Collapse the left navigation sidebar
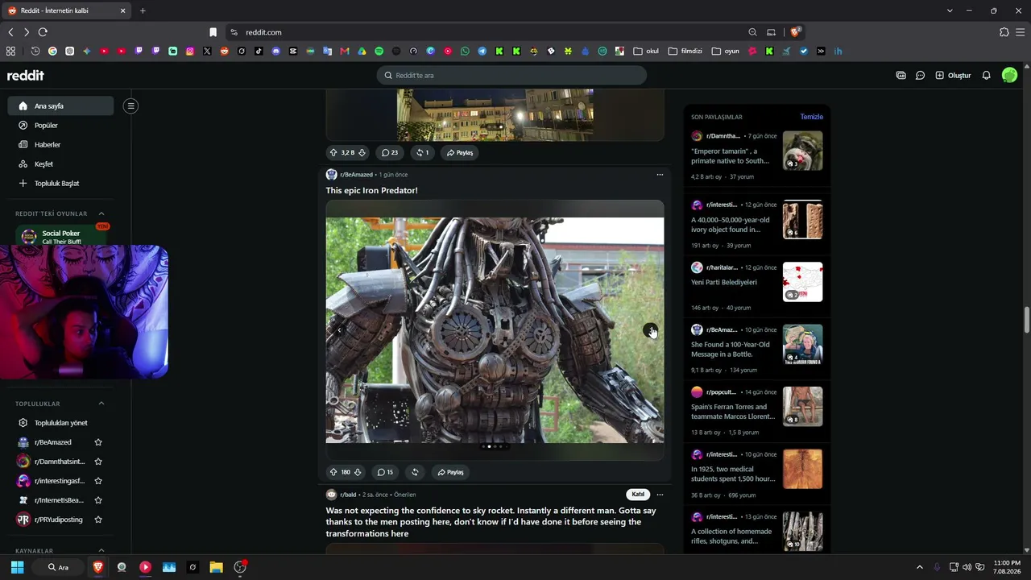 (130, 106)
